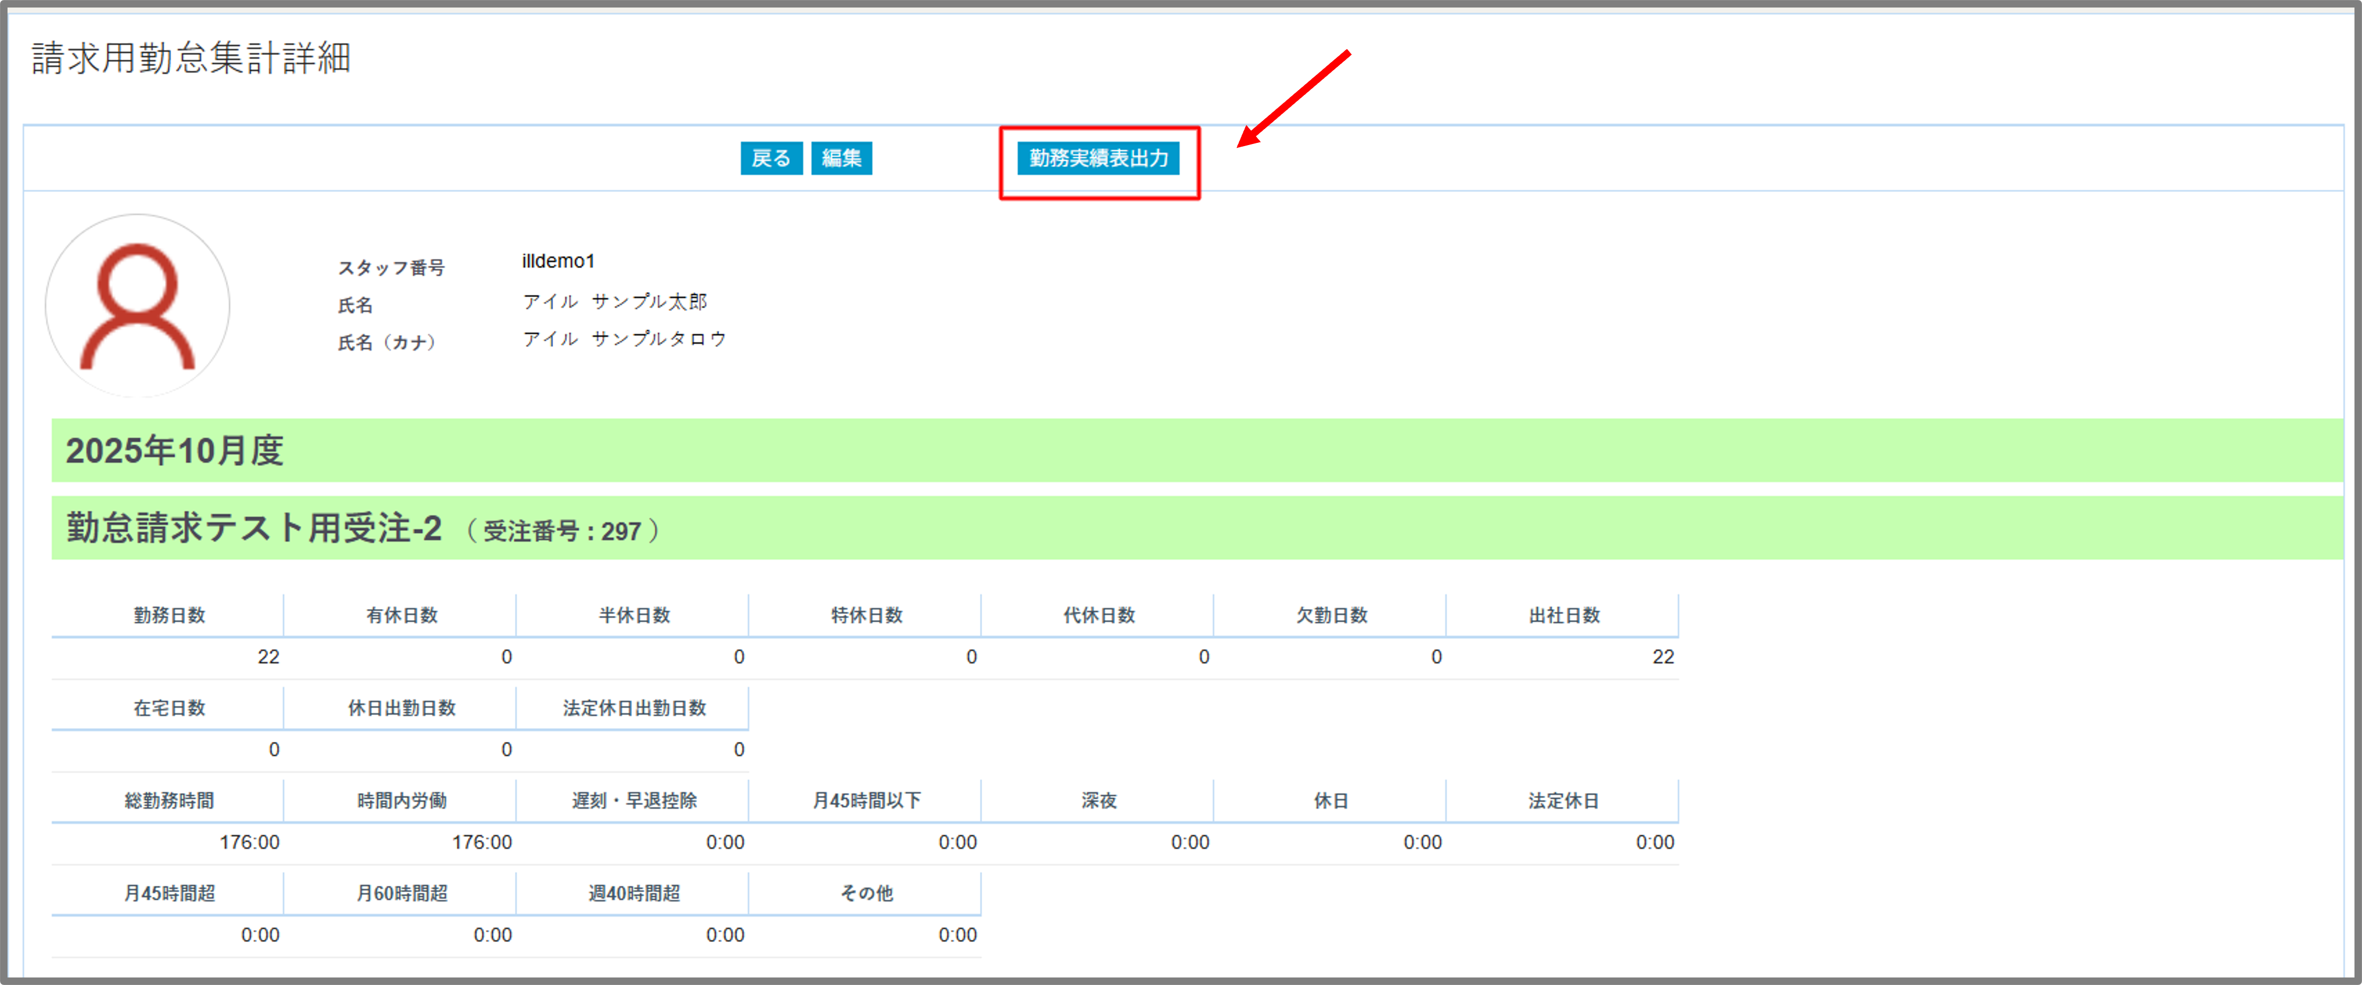The image size is (2362, 985).
Task: Click the 月45時間以下 column header
Action: click(866, 800)
